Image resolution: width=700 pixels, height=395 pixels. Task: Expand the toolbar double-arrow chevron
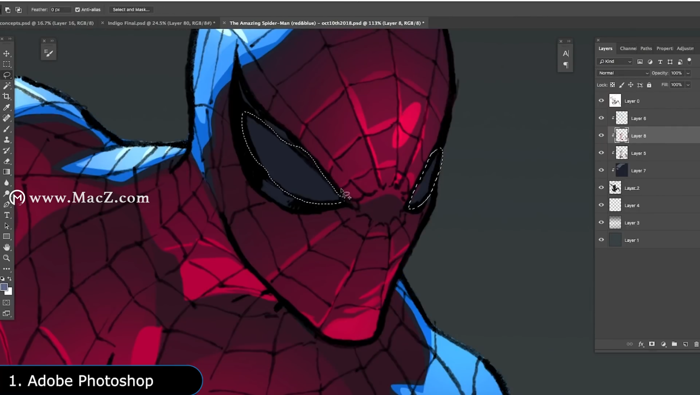pyautogui.click(x=10, y=39)
